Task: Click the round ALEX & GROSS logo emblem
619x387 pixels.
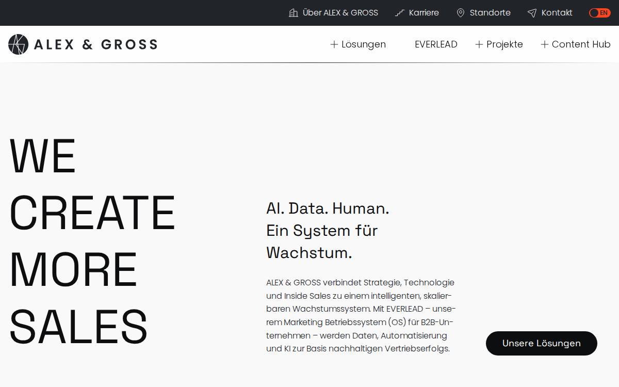Action: click(x=18, y=44)
